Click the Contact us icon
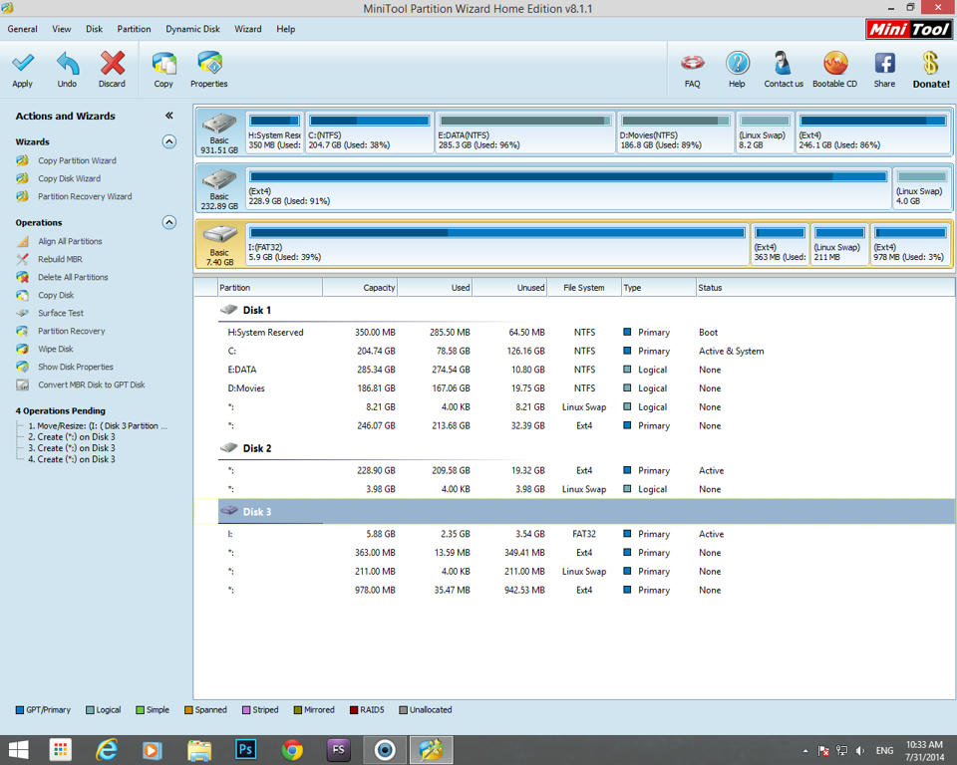 783,65
